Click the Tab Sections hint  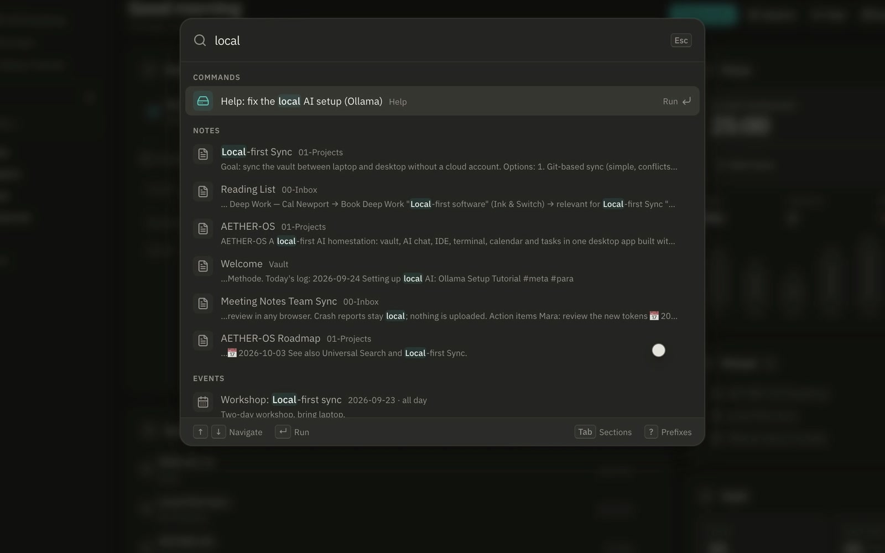603,432
